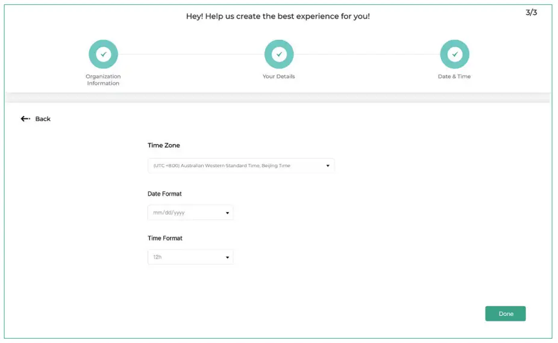Viewport: 558px width, 343px height.
Task: Select the Your Details checkmark circle
Action: pos(278,54)
